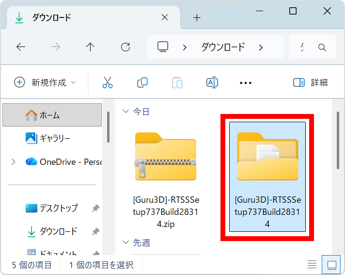Open the 新規作成 dropdown
Image resolution: width=345 pixels, height=275 pixels.
click(x=45, y=82)
